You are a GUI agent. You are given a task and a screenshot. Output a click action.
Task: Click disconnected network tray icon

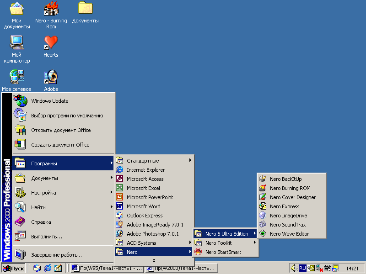pyautogui.click(x=319, y=269)
